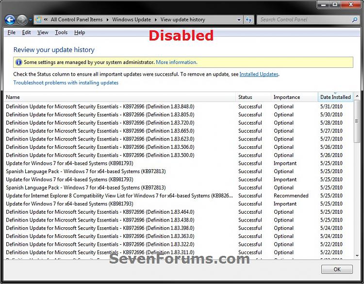364x284 pixels.
Task: Click the scrollbar up arrow
Action: (x=357, y=96)
